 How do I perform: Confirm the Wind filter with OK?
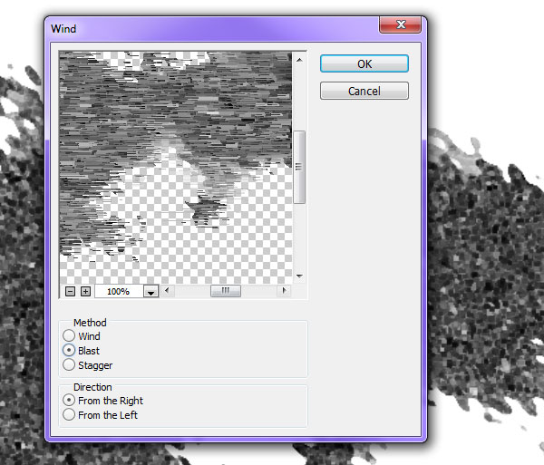click(x=364, y=63)
